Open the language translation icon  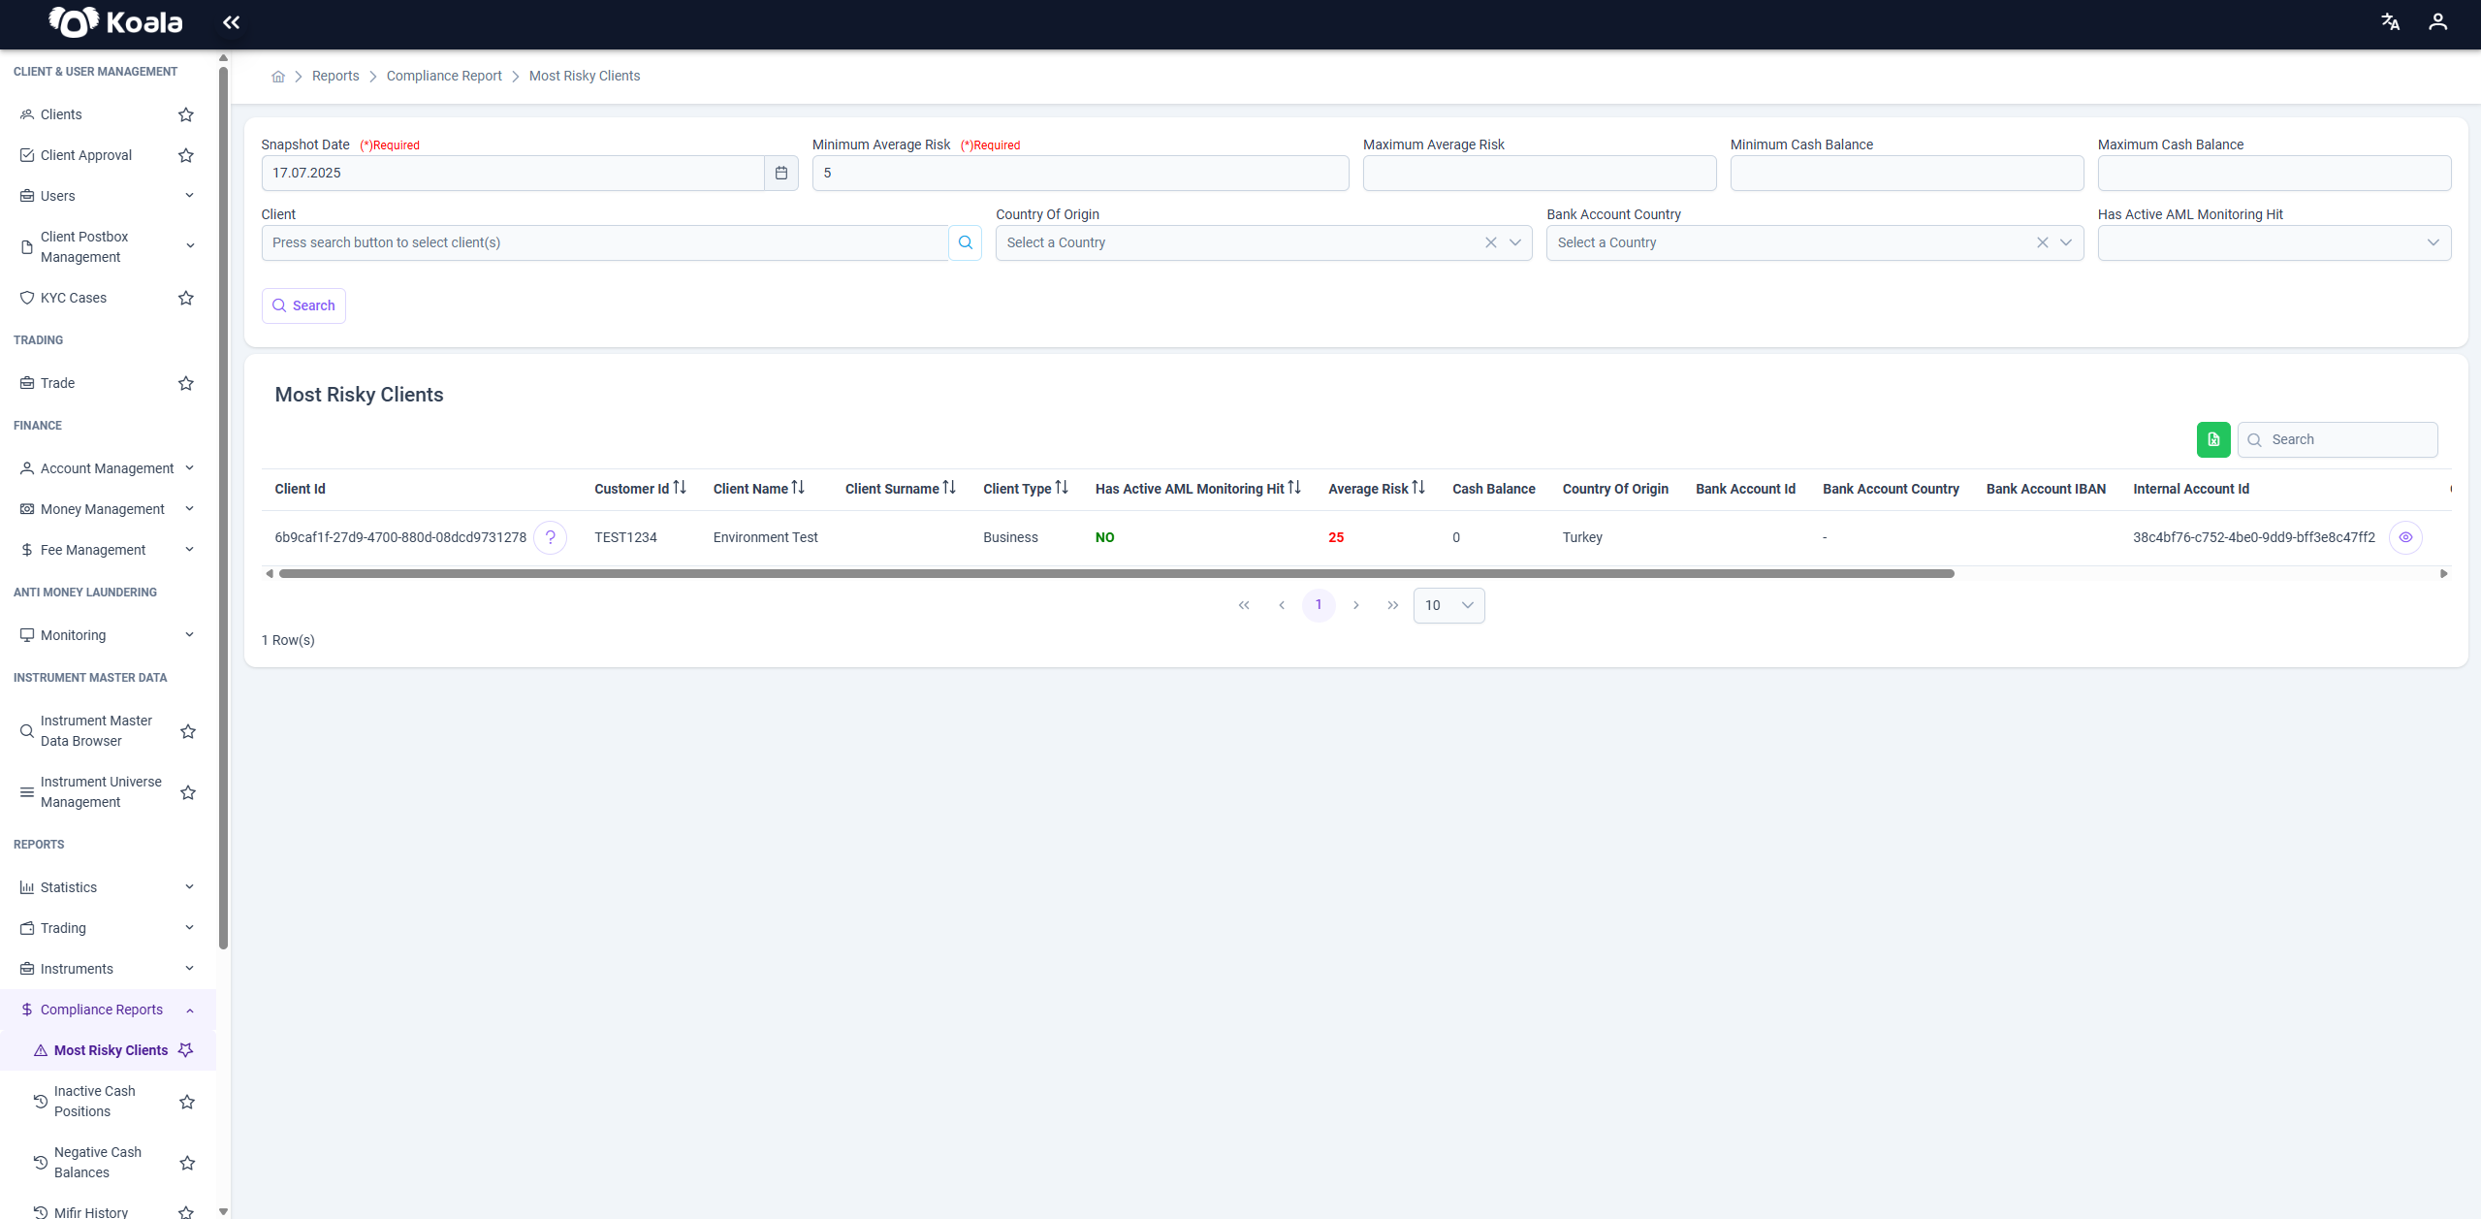tap(2390, 22)
